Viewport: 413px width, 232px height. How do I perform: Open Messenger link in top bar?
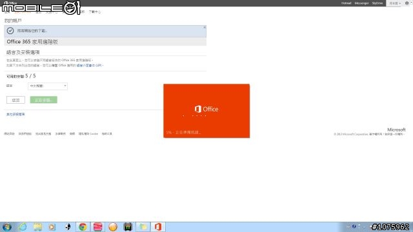pyautogui.click(x=361, y=3)
